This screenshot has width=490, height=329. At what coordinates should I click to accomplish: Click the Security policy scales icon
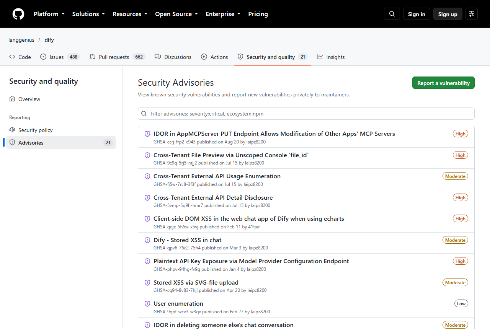coord(12,130)
